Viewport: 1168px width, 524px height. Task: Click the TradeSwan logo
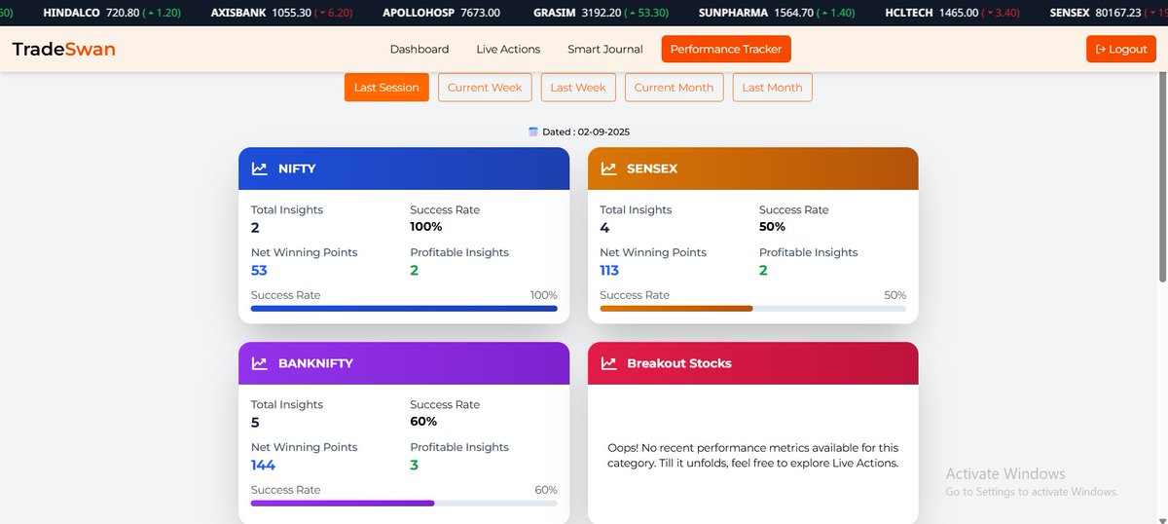pos(63,50)
